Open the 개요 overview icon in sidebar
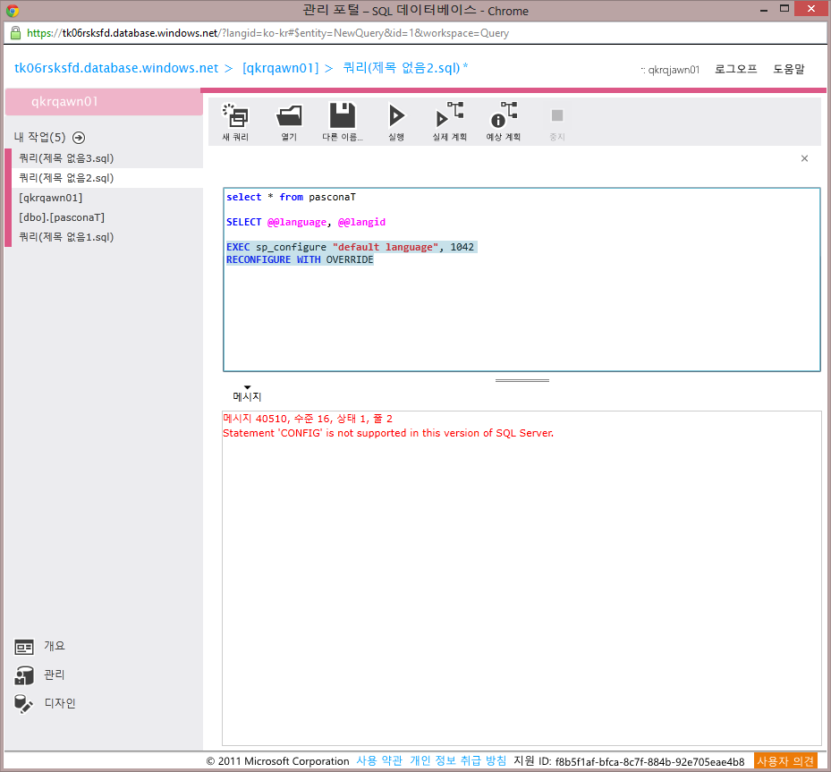 pos(24,647)
